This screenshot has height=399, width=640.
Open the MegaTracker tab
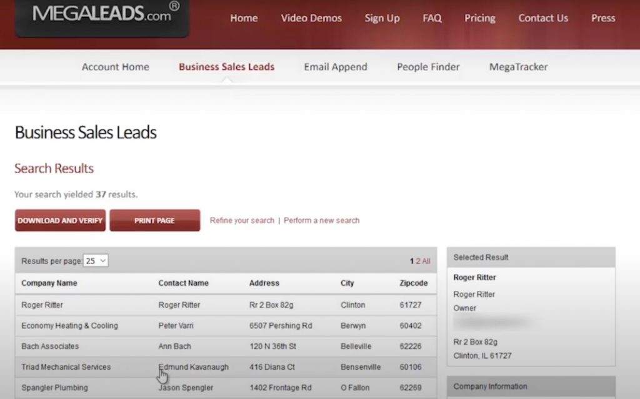518,67
